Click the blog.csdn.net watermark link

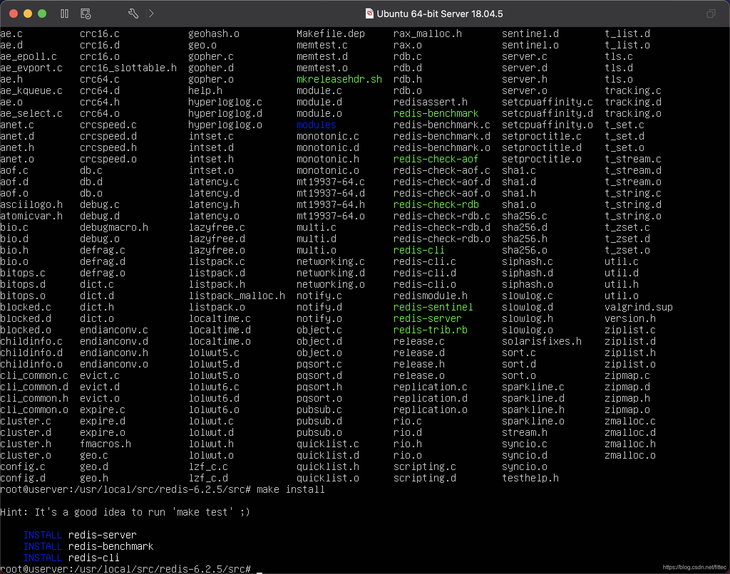pyautogui.click(x=694, y=567)
